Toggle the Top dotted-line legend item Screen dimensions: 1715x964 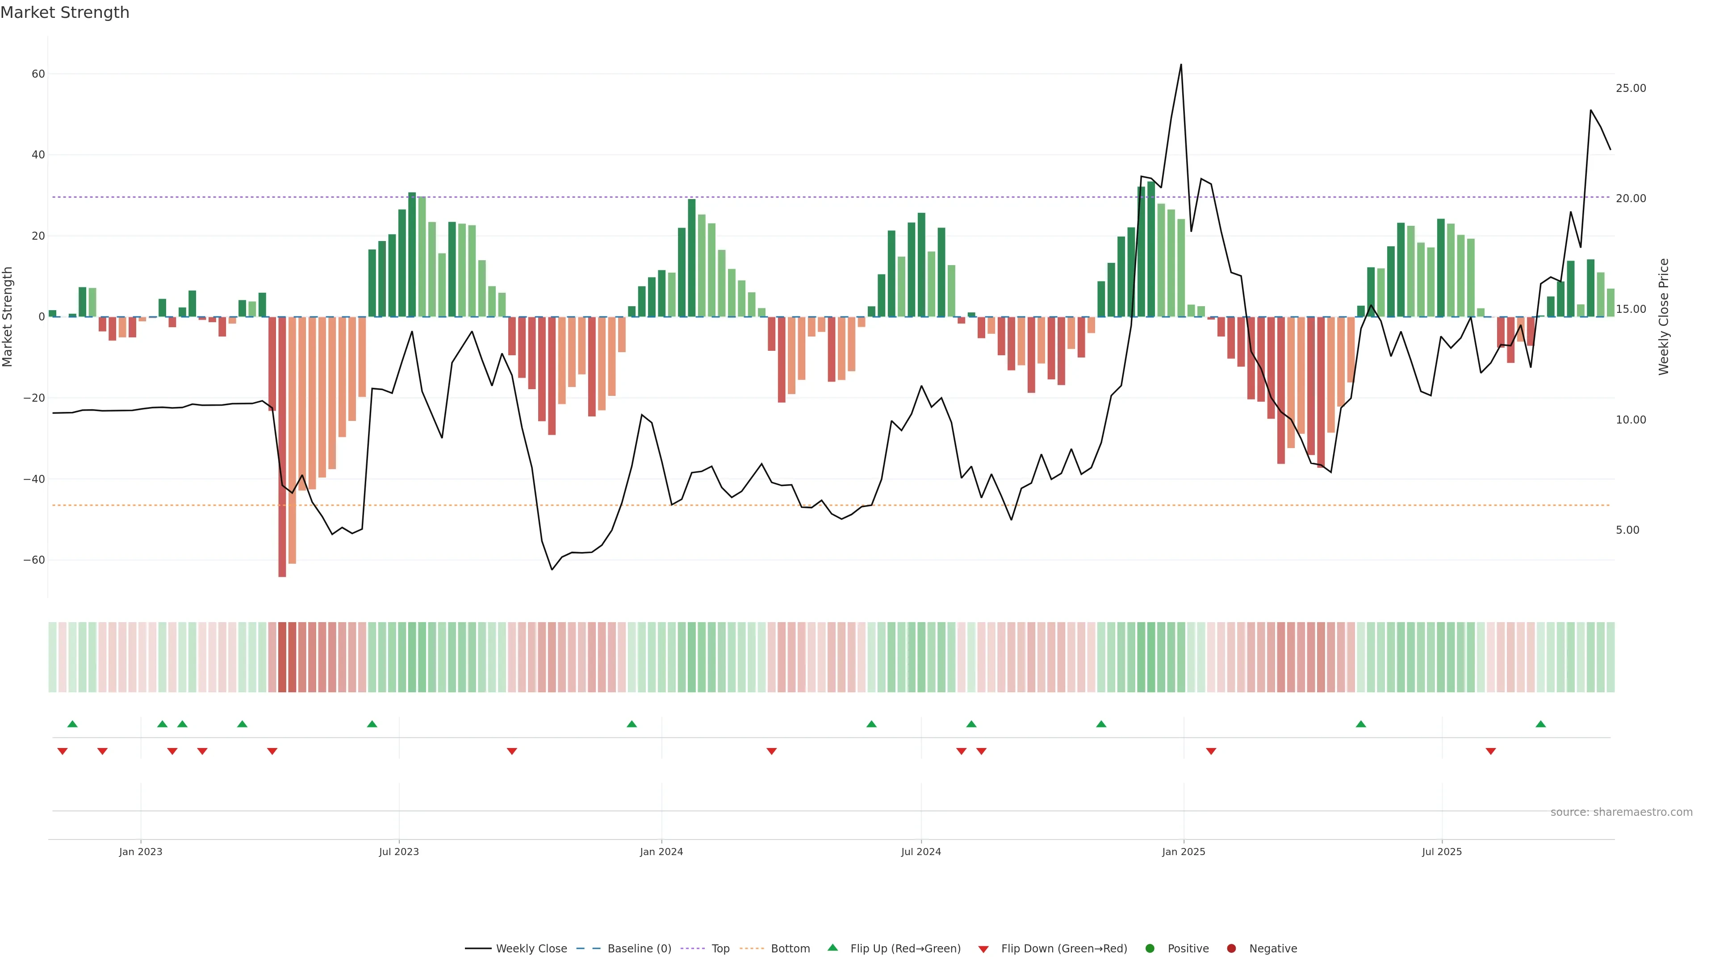(x=719, y=949)
